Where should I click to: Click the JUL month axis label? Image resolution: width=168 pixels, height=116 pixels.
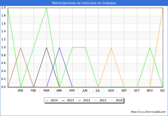(98, 90)
